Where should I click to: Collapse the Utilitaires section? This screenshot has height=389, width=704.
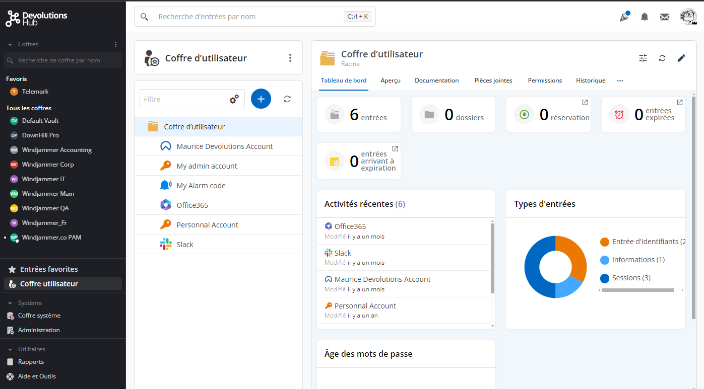click(x=10, y=349)
